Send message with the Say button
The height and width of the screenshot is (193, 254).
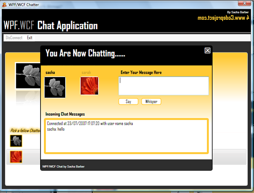click(128, 102)
